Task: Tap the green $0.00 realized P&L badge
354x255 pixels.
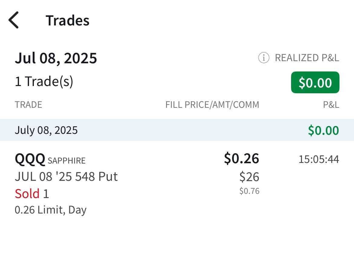Action: 315,83
